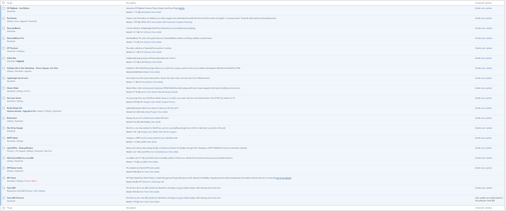Disable auto-updates for GP Premium
The width and height of the screenshot is (506, 211).
(x=484, y=48)
